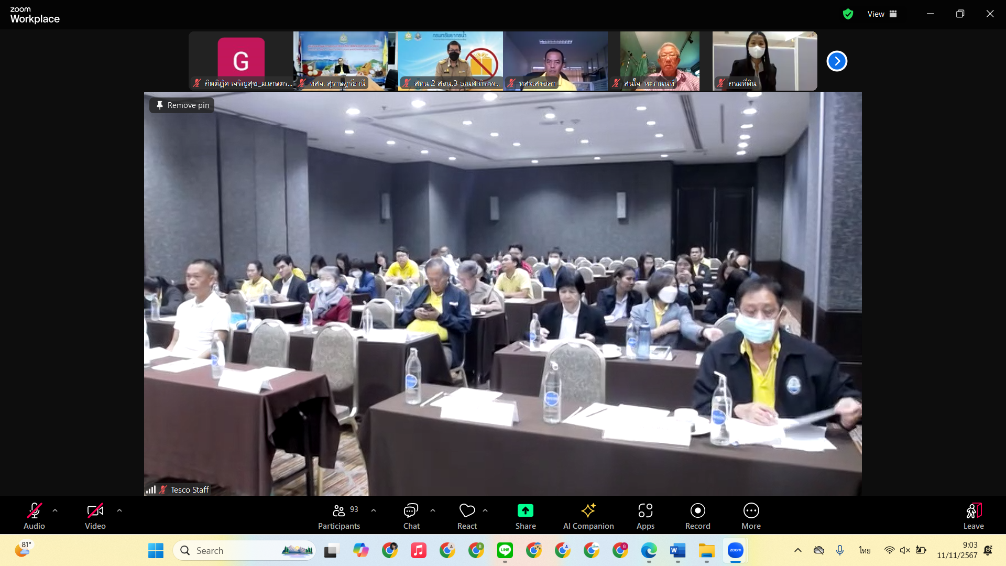Image resolution: width=1006 pixels, height=566 pixels.
Task: Toggle camera with Video button
Action: click(95, 516)
